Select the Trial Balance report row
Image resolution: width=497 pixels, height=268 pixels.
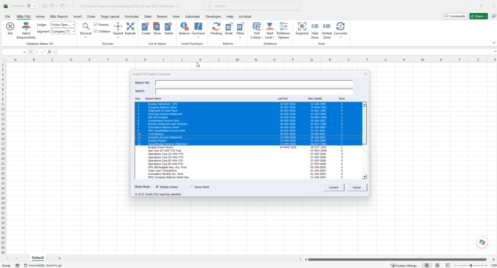pos(248,134)
